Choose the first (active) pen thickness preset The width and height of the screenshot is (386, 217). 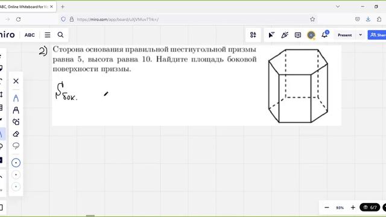(x=16, y=163)
